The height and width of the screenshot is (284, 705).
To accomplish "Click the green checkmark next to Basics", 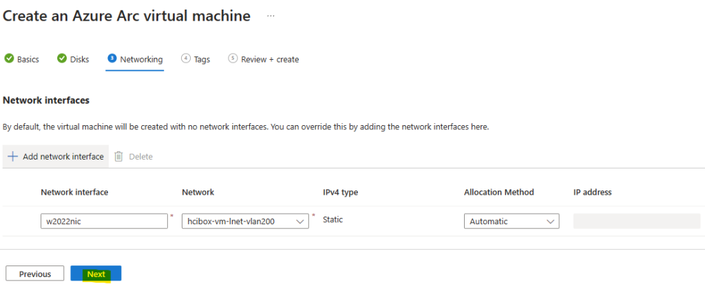I will (x=8, y=59).
